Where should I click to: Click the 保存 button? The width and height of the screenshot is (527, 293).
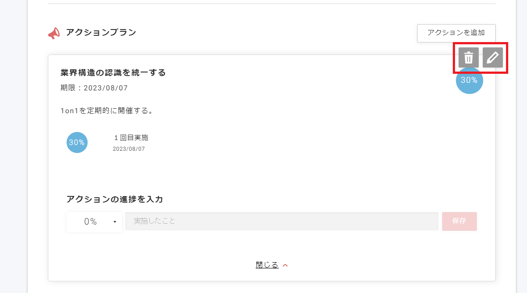click(x=459, y=221)
